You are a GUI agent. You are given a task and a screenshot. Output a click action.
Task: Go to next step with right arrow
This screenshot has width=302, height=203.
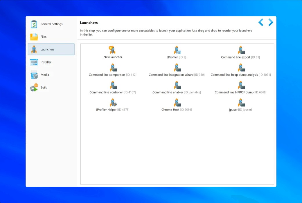(x=271, y=22)
